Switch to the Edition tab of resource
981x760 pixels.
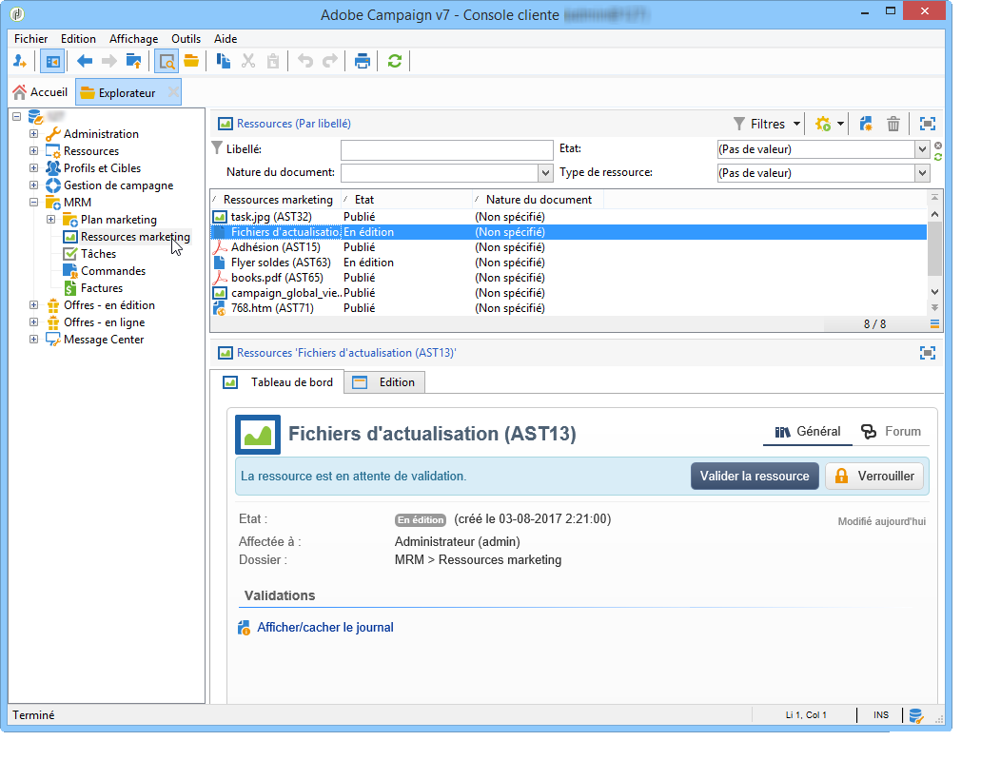pos(384,382)
